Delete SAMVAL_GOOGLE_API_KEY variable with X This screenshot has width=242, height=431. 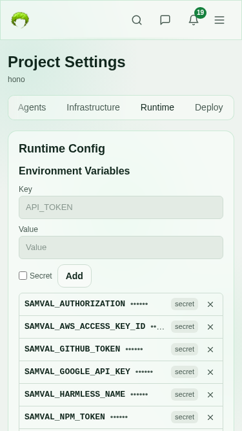point(210,372)
